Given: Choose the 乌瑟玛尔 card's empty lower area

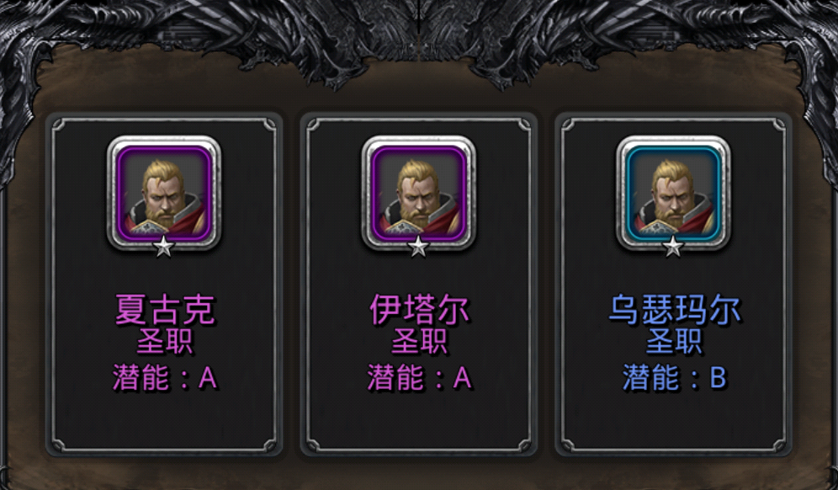Looking at the screenshot, I should pyautogui.click(x=673, y=420).
